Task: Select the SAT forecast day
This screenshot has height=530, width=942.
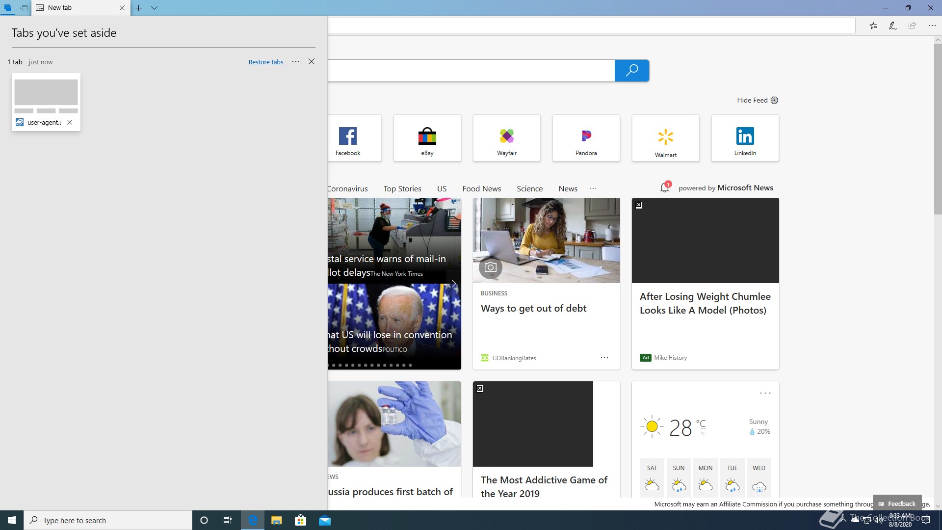Action: [652, 477]
